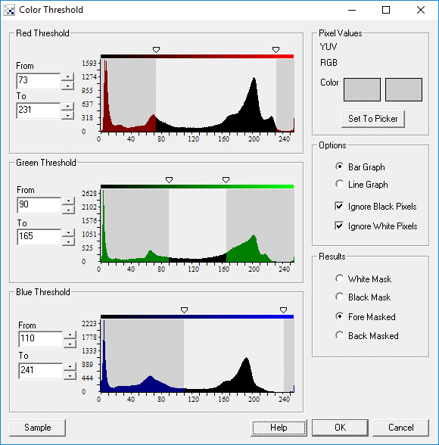Viewport: 439px width, 445px height.
Task: Decrease the Blue To value spinner
Action: pyautogui.click(x=70, y=375)
